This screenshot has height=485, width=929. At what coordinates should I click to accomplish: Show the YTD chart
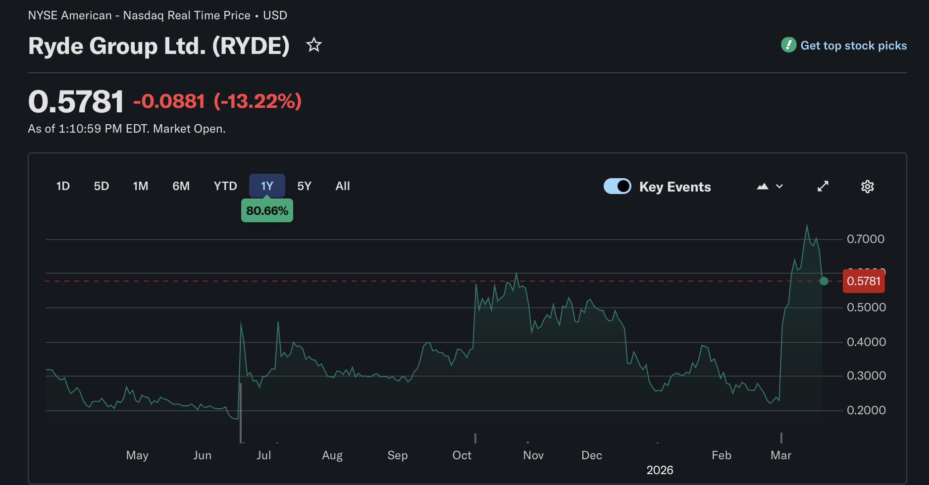pos(225,186)
